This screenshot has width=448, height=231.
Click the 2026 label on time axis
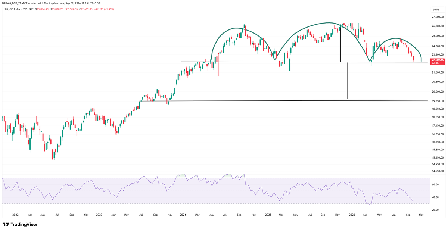tap(352, 215)
